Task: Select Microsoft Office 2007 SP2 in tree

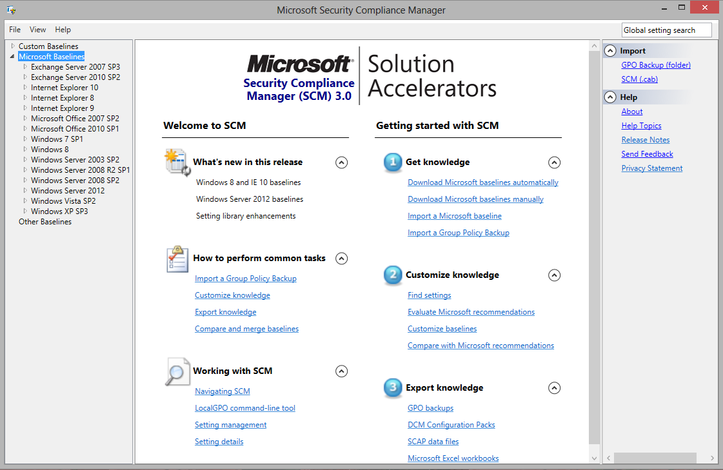Action: click(x=75, y=119)
